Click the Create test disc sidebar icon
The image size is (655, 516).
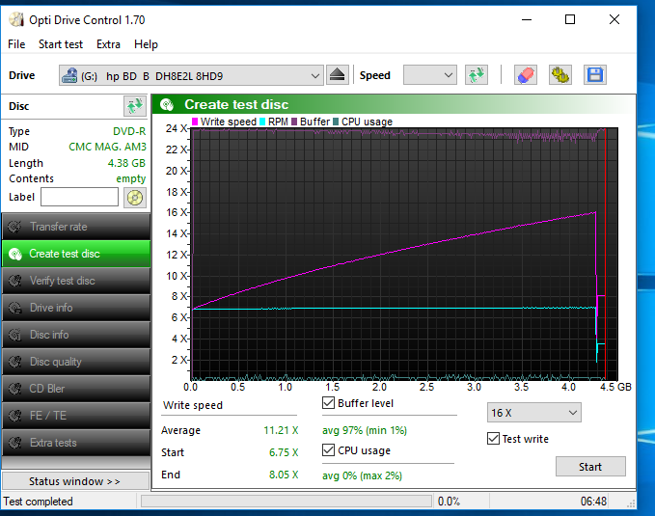click(15, 254)
